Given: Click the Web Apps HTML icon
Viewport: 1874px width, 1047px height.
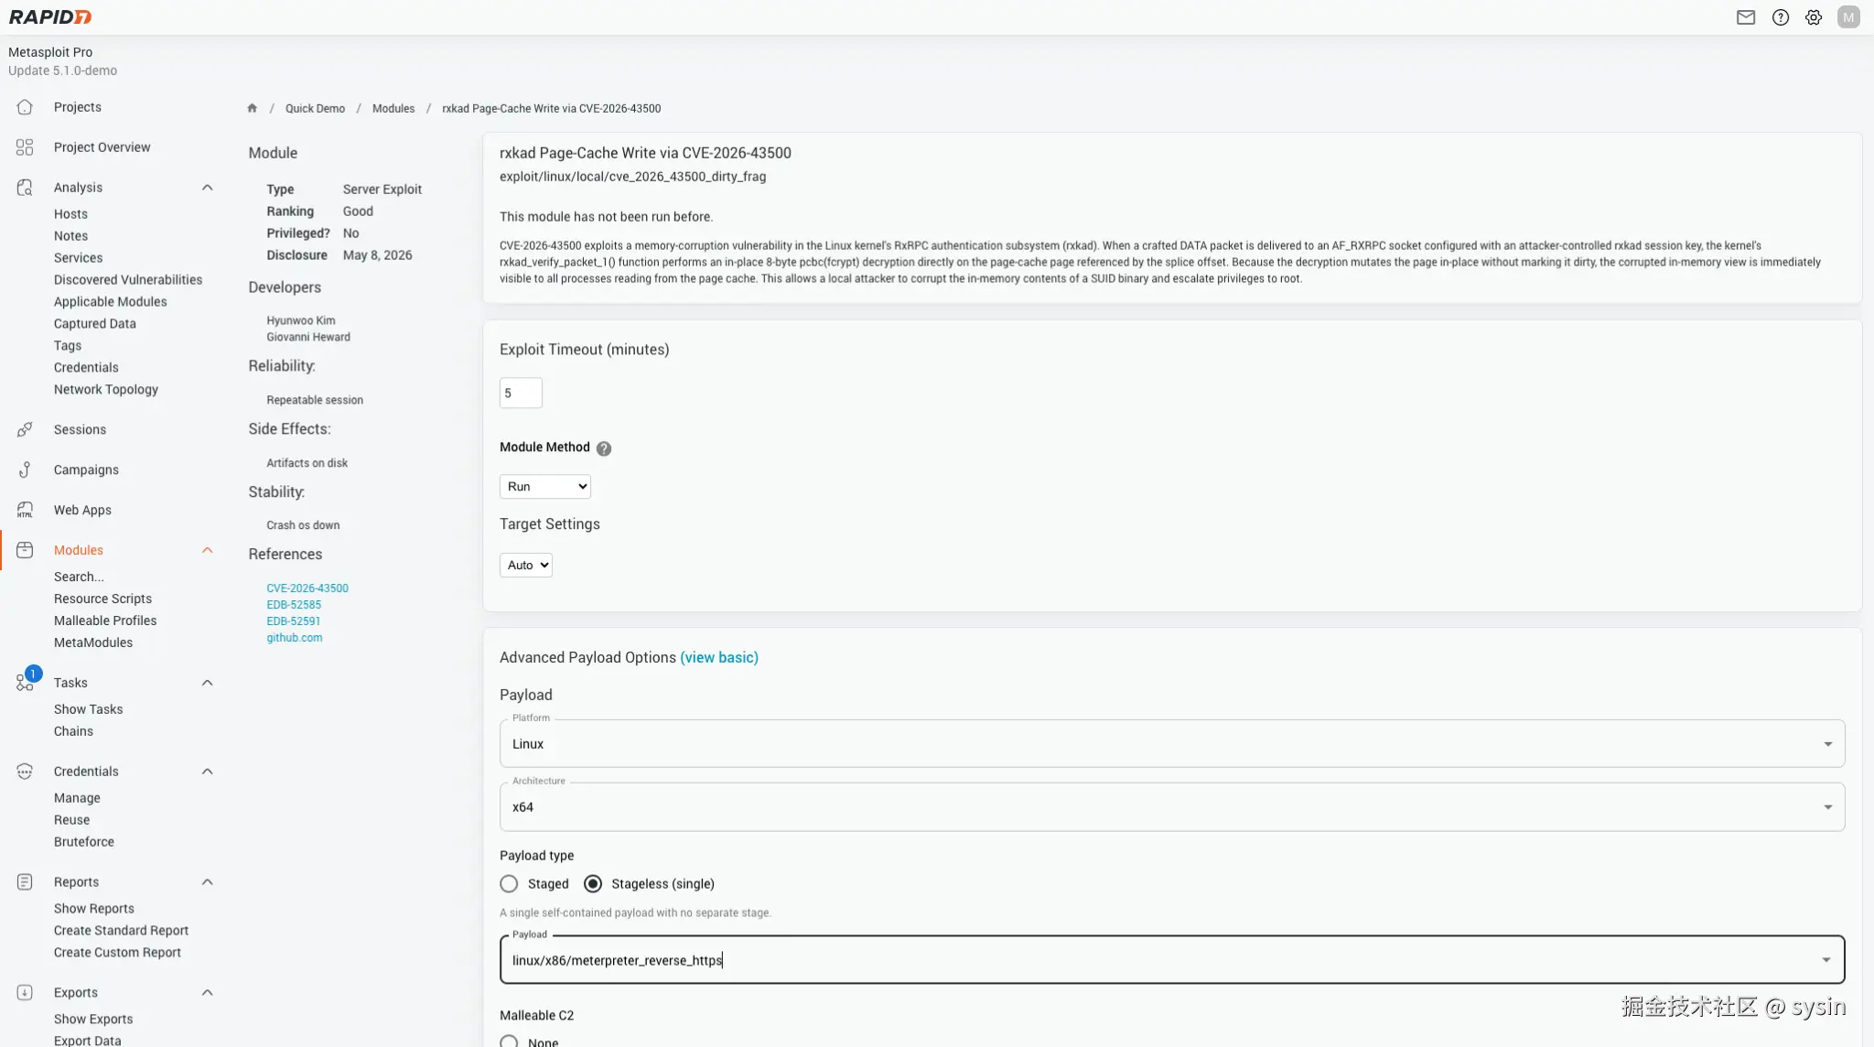Looking at the screenshot, I should click(25, 510).
